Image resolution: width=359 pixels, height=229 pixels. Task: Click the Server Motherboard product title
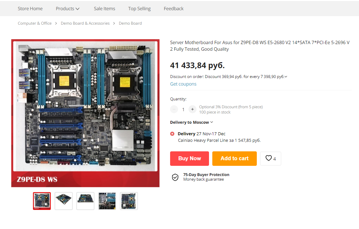coord(260,46)
